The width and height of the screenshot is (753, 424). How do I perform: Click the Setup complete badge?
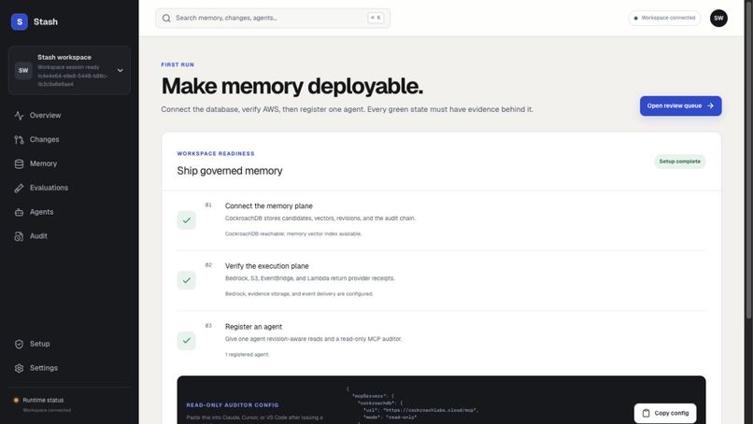click(679, 162)
